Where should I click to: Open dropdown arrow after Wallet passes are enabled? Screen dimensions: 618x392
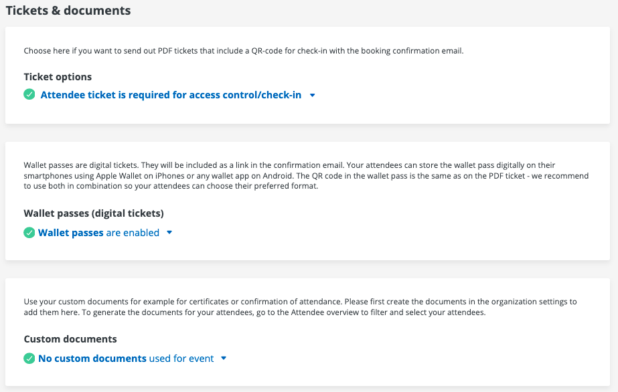(x=169, y=233)
